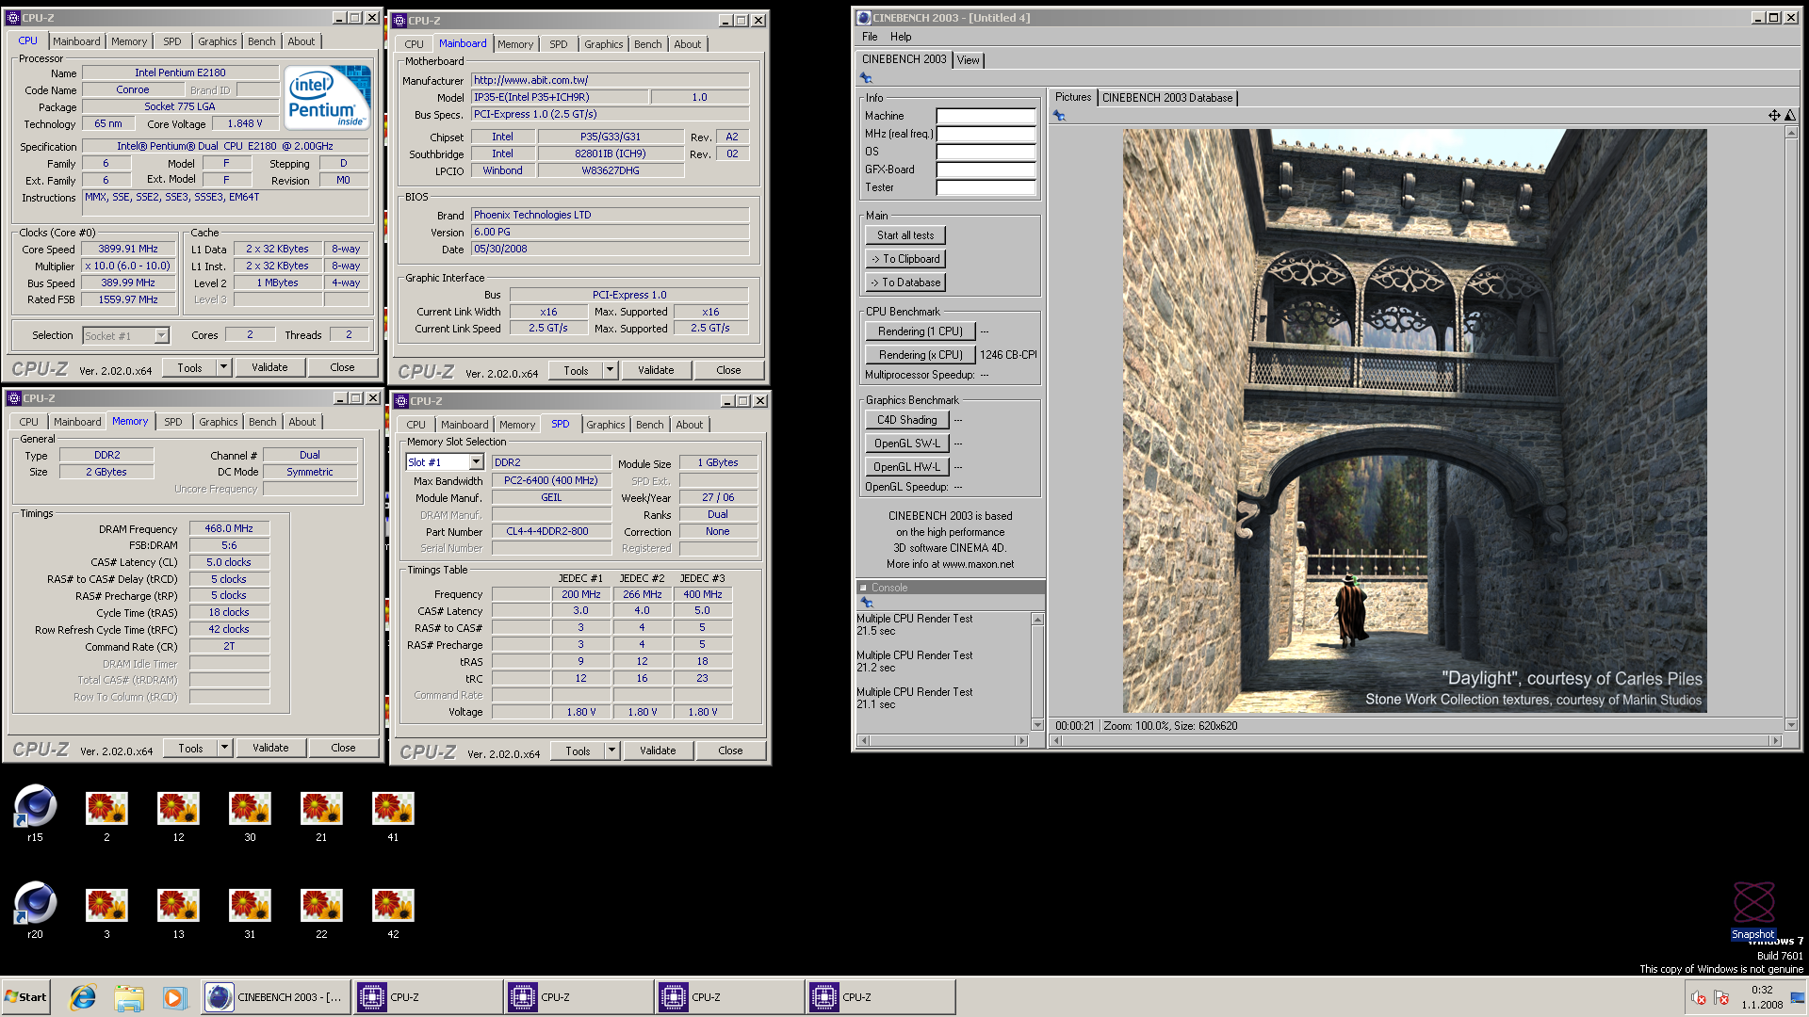Open the Socket #1 selection dropdown
1809x1017 pixels.
[161, 336]
